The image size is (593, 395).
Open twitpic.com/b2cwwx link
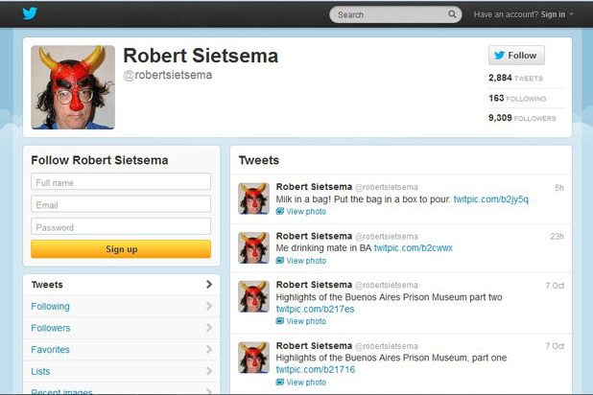(413, 248)
